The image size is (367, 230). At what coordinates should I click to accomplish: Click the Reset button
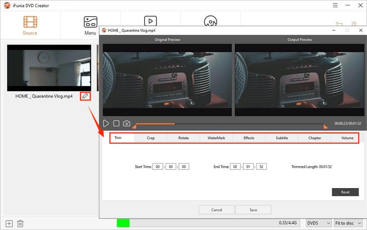[x=345, y=192]
